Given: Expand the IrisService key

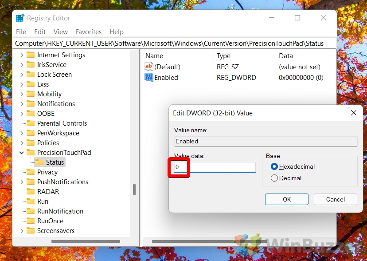Looking at the screenshot, I should click(x=22, y=65).
